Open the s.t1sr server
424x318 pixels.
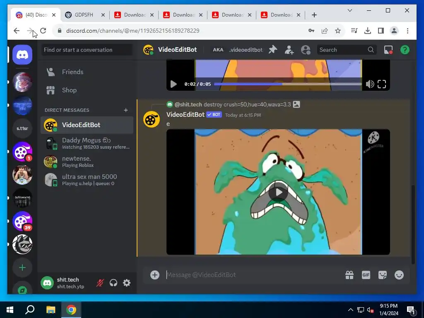pyautogui.click(x=22, y=128)
